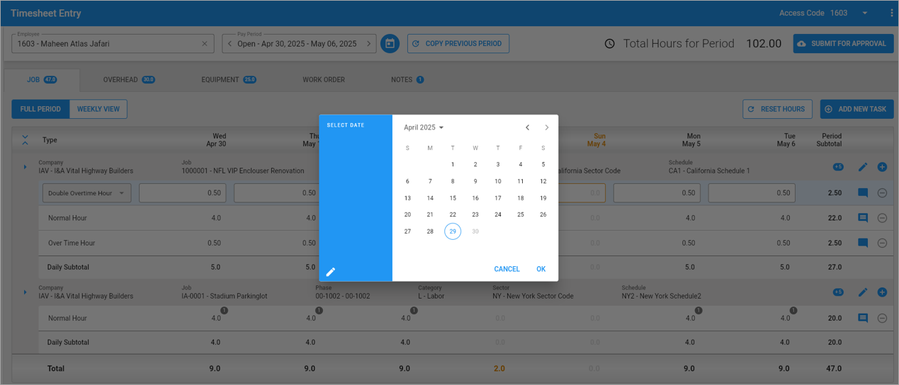Switch to the Notes tab
The image size is (899, 385).
407,80
